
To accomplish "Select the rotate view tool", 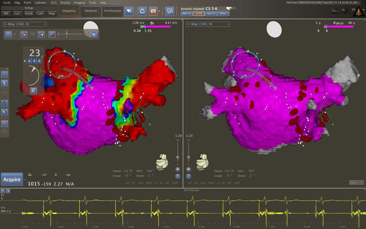I will click(x=4, y=83).
